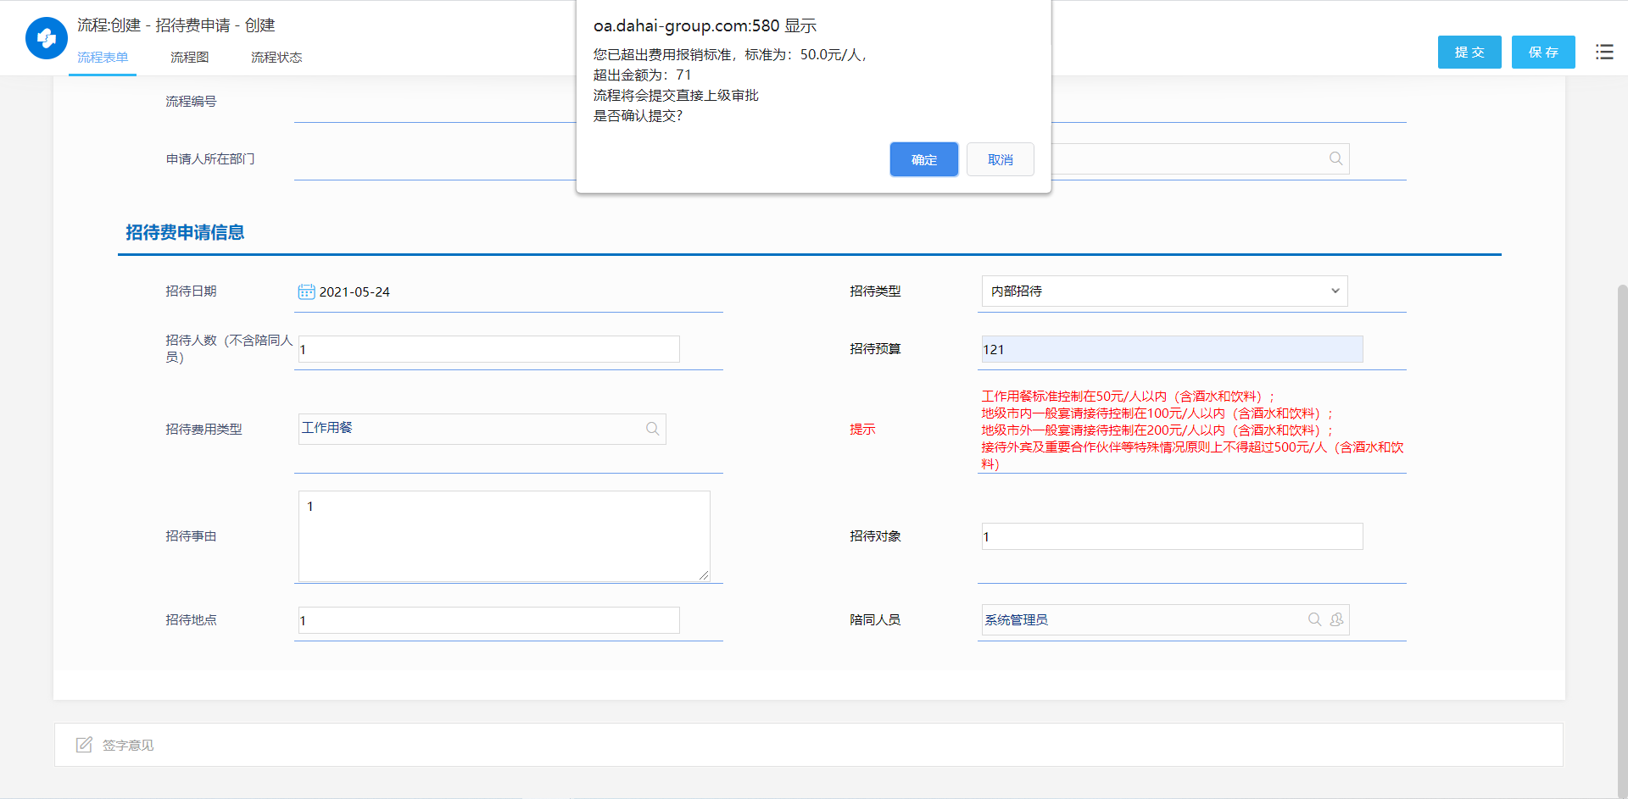Viewport: 1628px width, 799px height.
Task: Focus the 招待预算 input field
Action: (1172, 349)
